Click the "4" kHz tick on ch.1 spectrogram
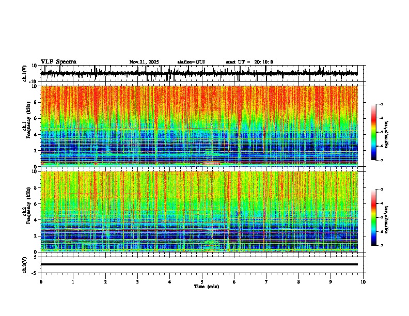Screen dimensions: 409x316 click(36, 135)
